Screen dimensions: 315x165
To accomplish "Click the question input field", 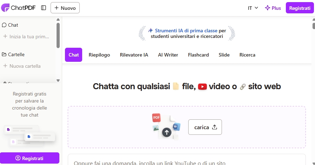I will (x=187, y=160).
